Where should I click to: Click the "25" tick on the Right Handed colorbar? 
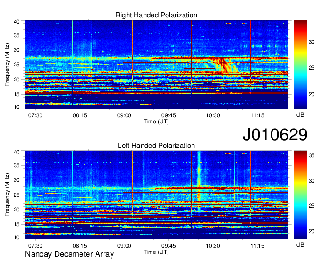pyautogui.click(x=312, y=68)
